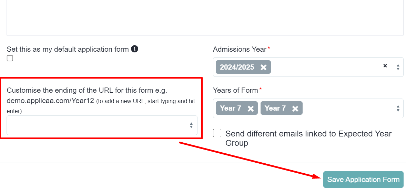
Task: Remove the second Year 7 tag
Action: 295,109
